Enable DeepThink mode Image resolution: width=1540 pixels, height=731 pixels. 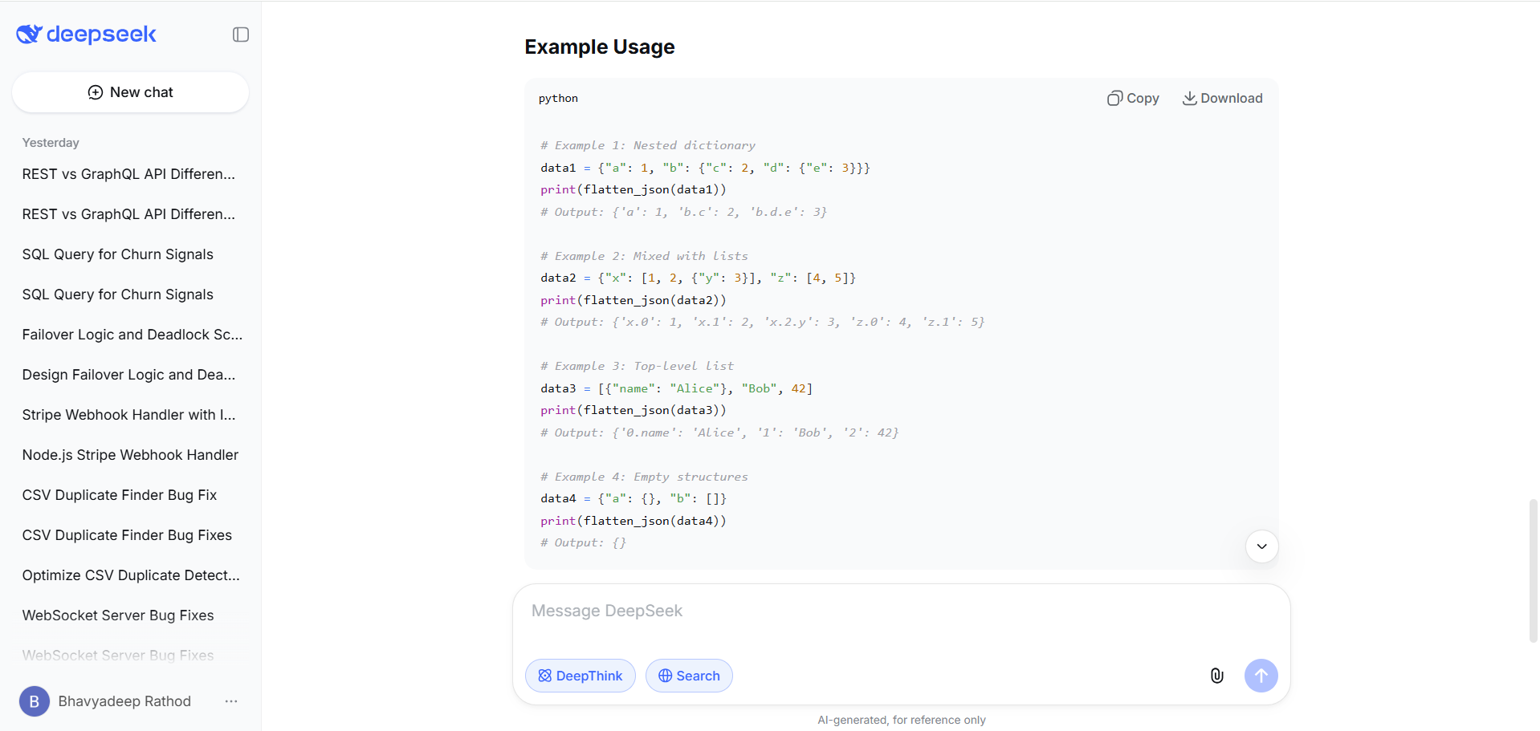580,676
